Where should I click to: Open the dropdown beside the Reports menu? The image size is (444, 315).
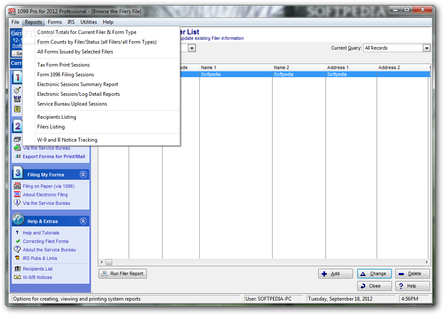[192, 48]
